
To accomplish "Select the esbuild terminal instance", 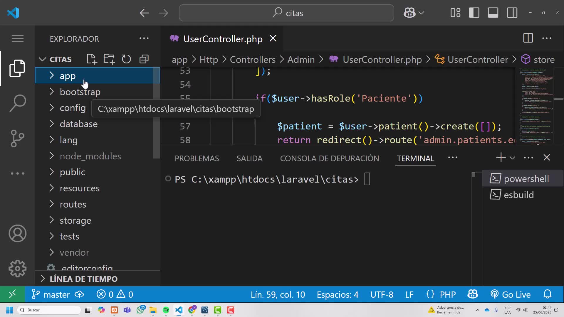I will [x=523, y=195].
